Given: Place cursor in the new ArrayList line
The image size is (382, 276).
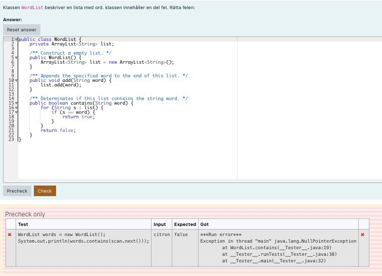Looking at the screenshot, I should (107, 62).
